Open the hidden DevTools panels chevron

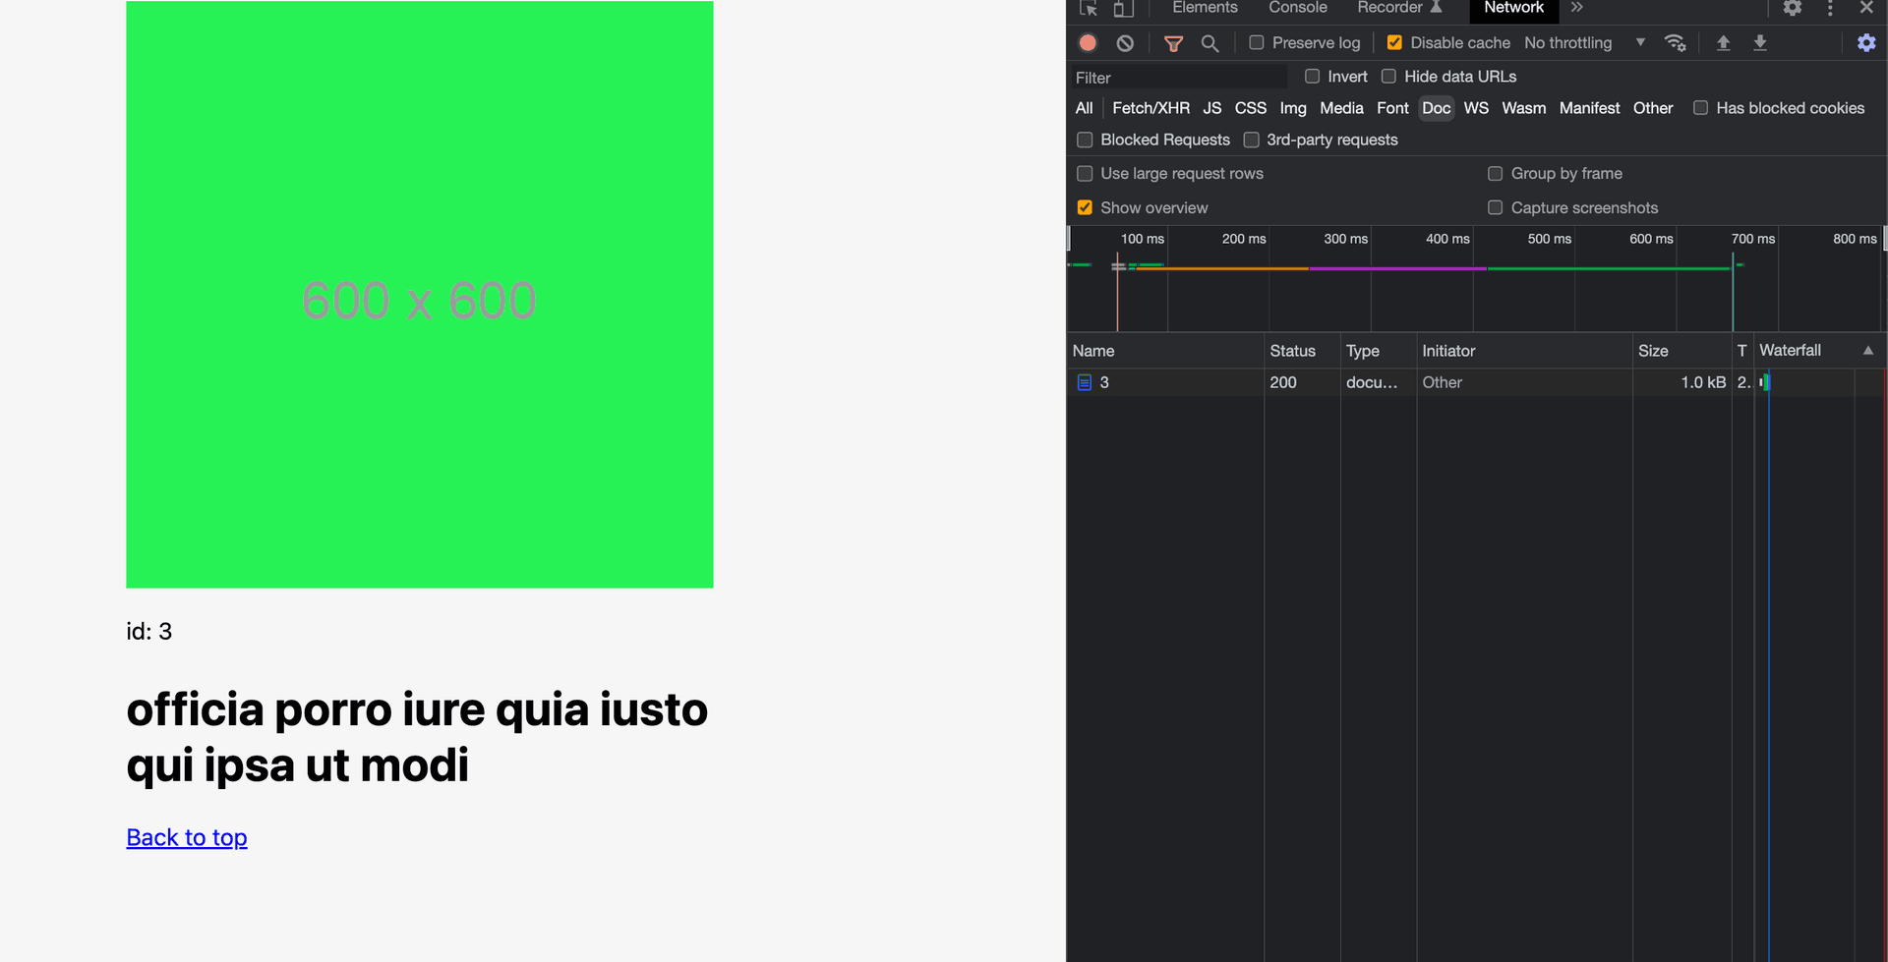1575,7
